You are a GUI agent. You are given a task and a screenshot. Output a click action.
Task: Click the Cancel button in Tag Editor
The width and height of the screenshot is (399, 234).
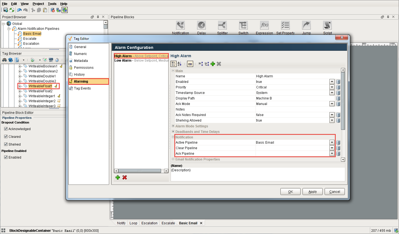(335, 192)
